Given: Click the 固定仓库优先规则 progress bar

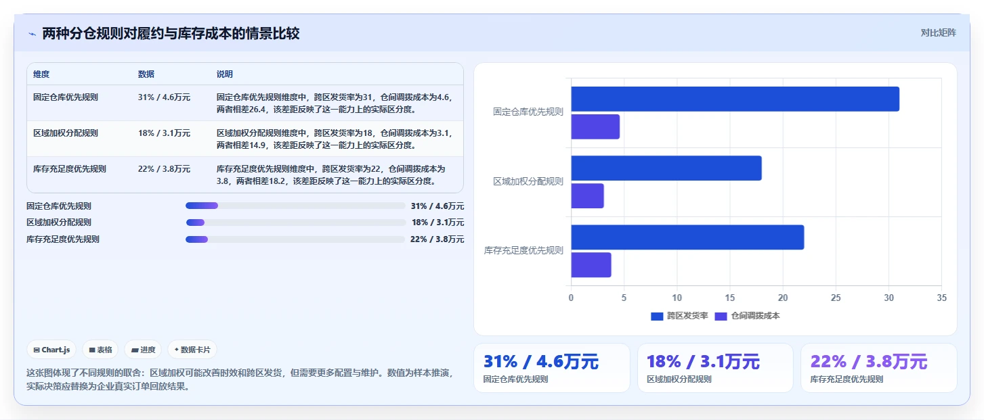Looking at the screenshot, I should coord(295,206).
